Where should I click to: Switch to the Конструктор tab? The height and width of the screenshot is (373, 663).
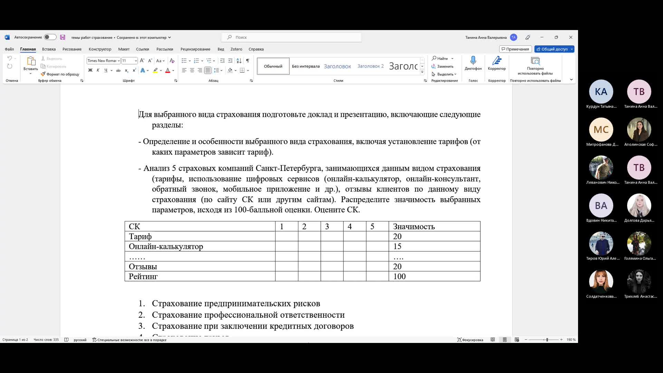[100, 49]
